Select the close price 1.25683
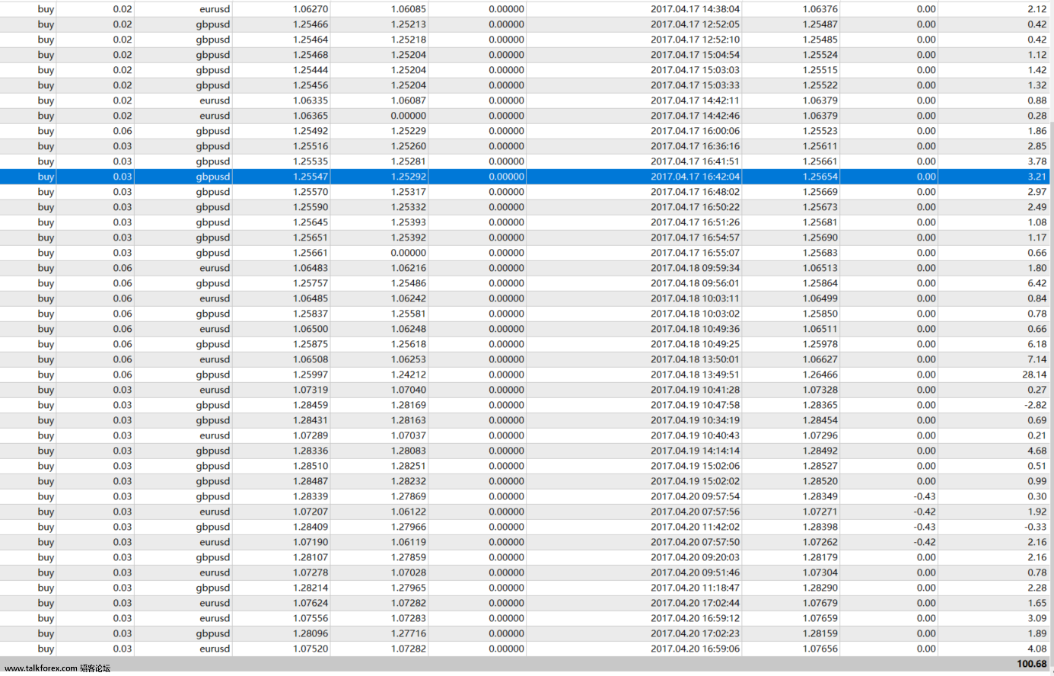 [x=820, y=253]
